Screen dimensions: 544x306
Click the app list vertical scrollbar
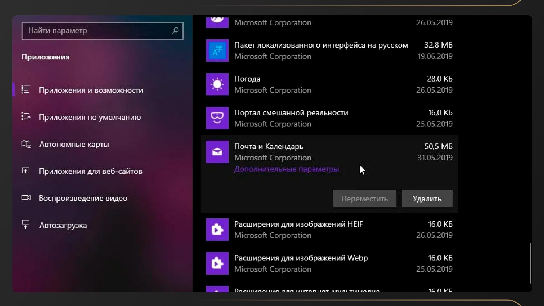tap(530, 262)
